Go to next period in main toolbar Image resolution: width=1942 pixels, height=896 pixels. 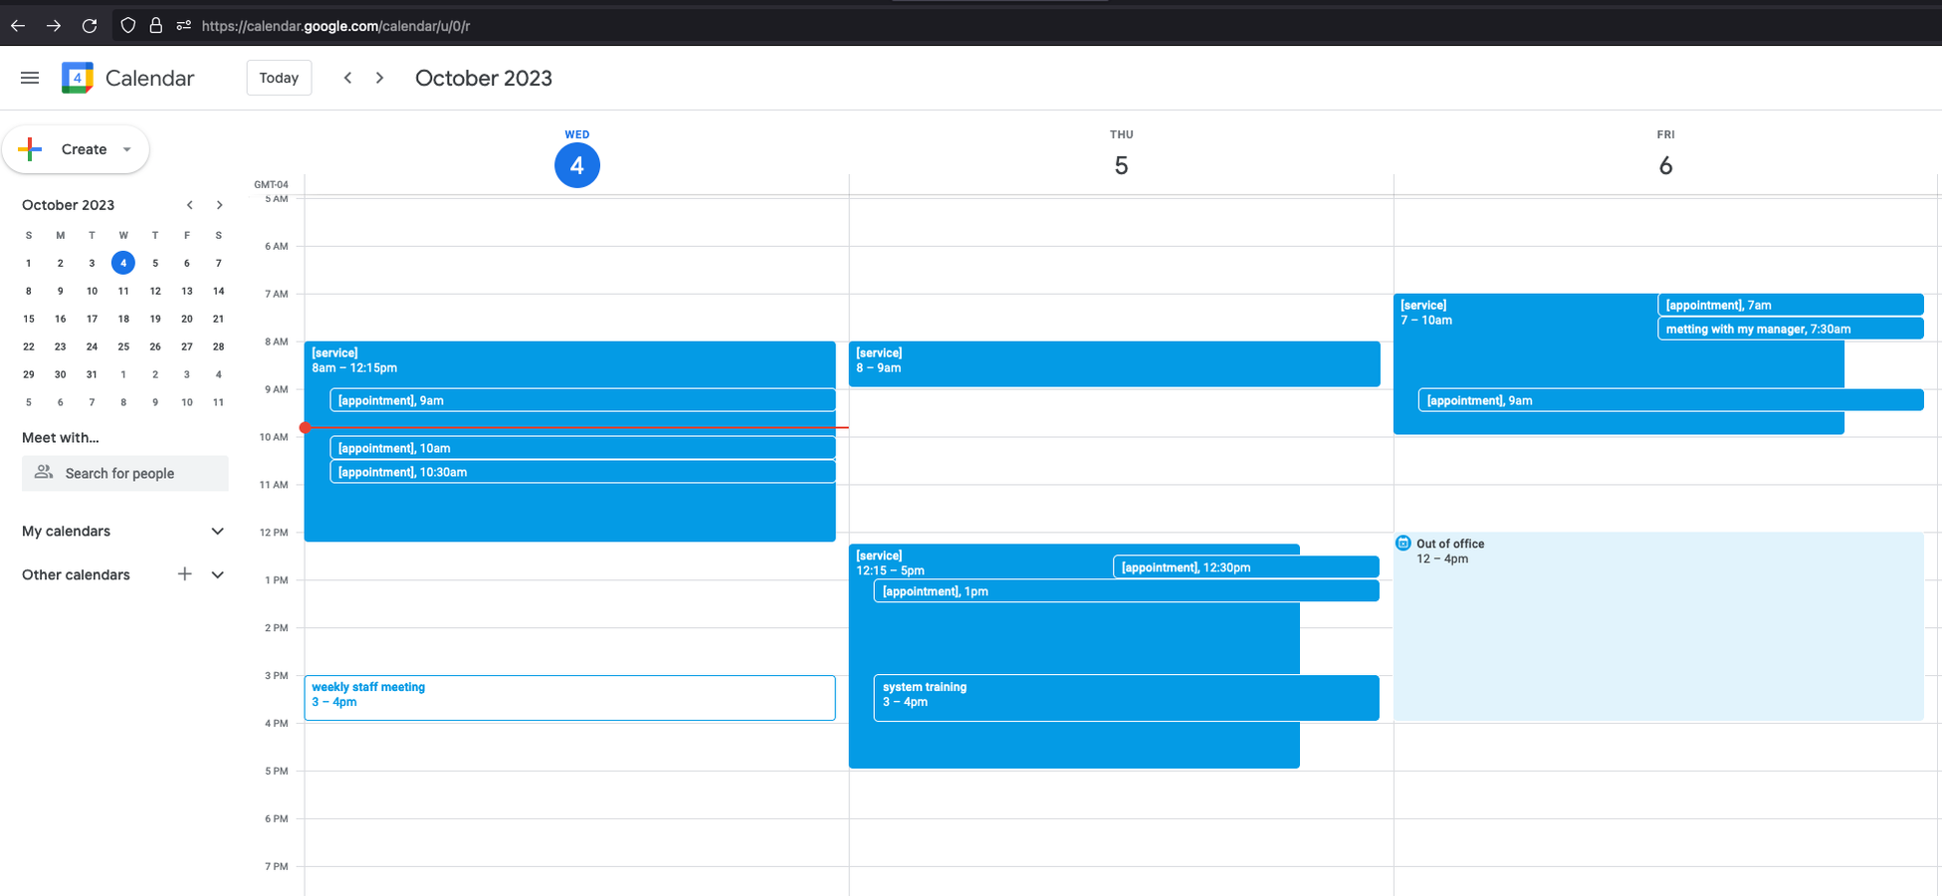pos(379,78)
